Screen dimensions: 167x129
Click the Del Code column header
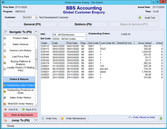pos(94,43)
